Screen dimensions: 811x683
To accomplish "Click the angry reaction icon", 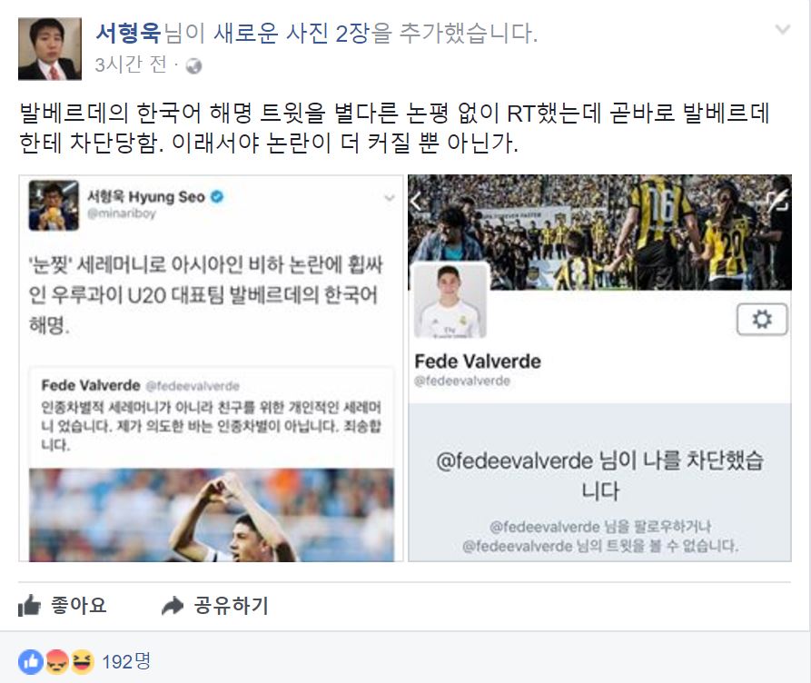I will pos(56,662).
